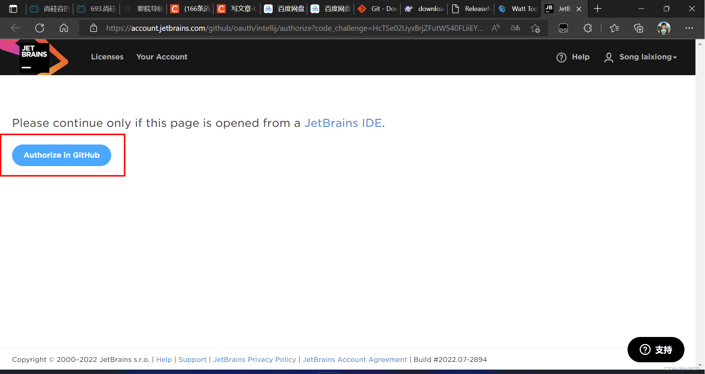Click page scrollbar up arrow
The image size is (705, 374).
[700, 44]
